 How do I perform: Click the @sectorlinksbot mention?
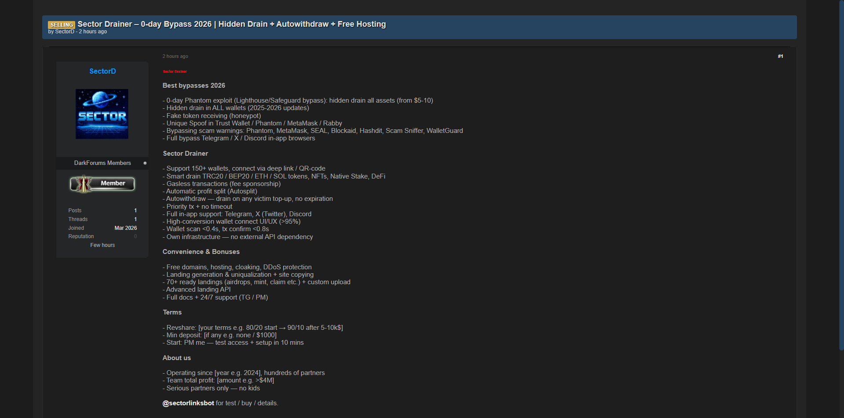188,403
